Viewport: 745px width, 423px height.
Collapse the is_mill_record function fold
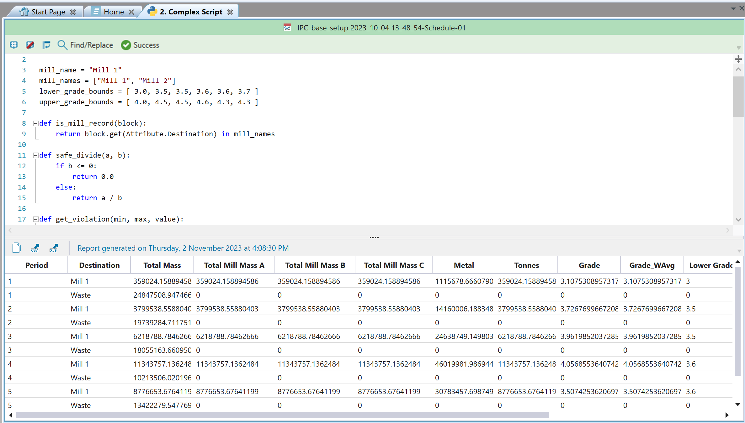(x=36, y=123)
